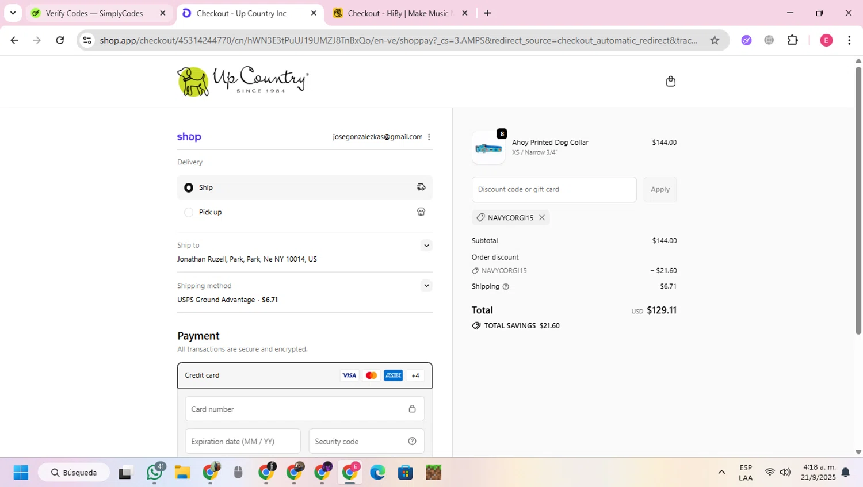This screenshot has width=863, height=487.
Task: Open the volume control in system tray
Action: click(785, 472)
